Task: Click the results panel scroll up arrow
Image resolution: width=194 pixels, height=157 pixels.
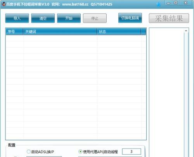Action: click(186, 31)
